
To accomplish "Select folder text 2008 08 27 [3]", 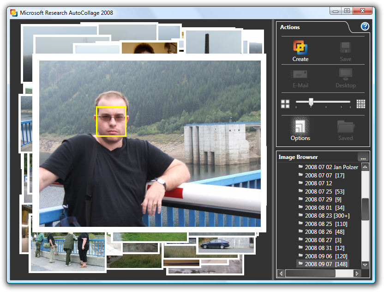I will [x=323, y=240].
